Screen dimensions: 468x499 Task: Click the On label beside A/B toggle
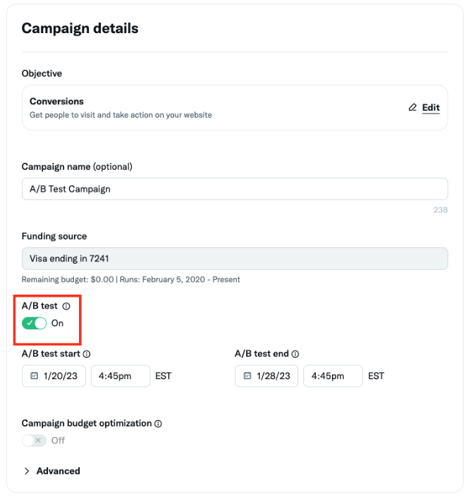tap(57, 324)
